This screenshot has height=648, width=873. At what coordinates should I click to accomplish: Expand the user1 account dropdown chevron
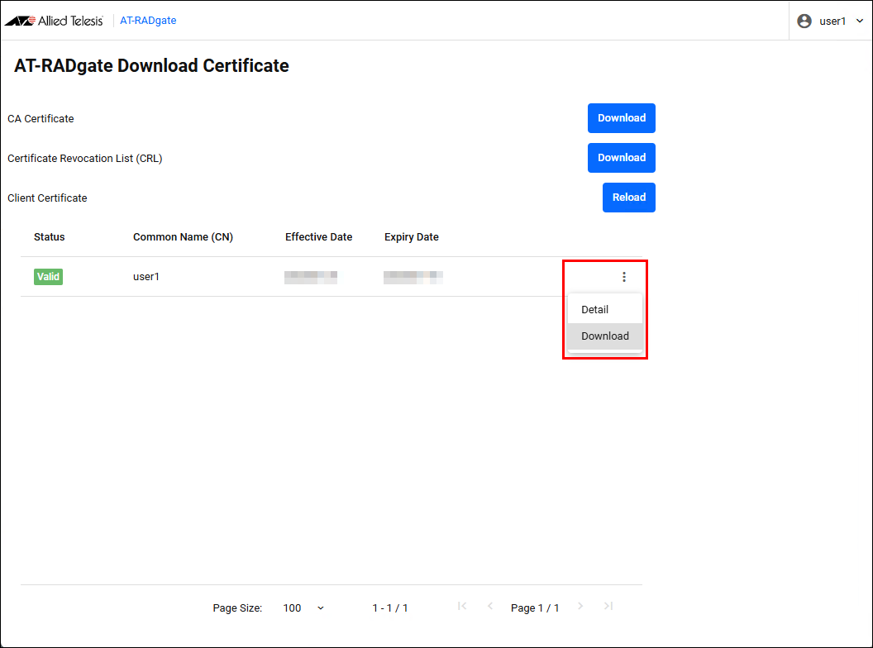coord(860,21)
